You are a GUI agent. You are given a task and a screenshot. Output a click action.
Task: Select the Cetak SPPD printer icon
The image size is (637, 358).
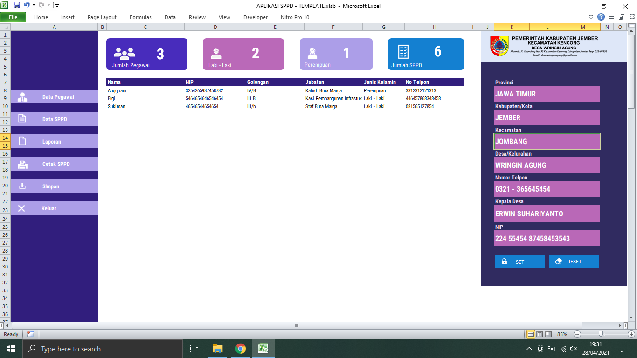click(21, 164)
